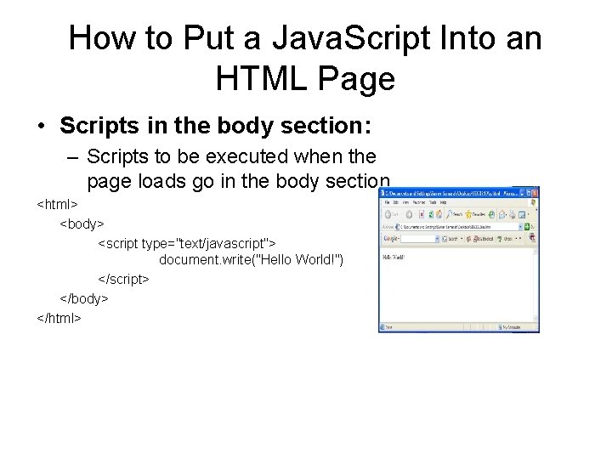Click the Windows flag logo in browser
Viewport: 612px width, 459px height.
(533, 202)
